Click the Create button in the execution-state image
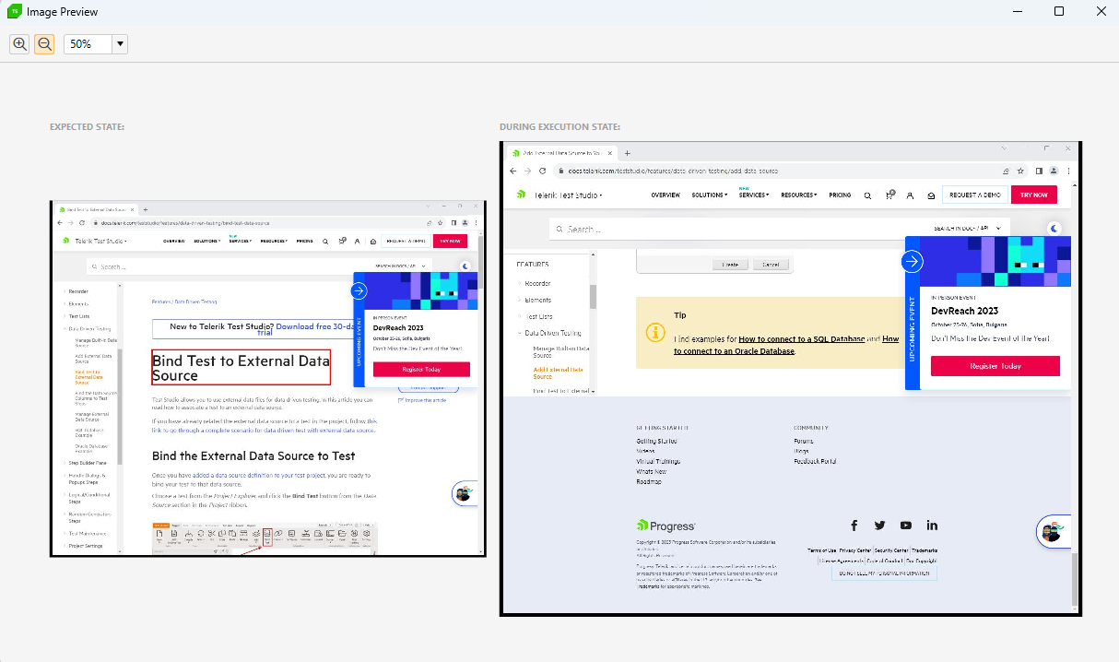The width and height of the screenshot is (1119, 662). point(730,265)
